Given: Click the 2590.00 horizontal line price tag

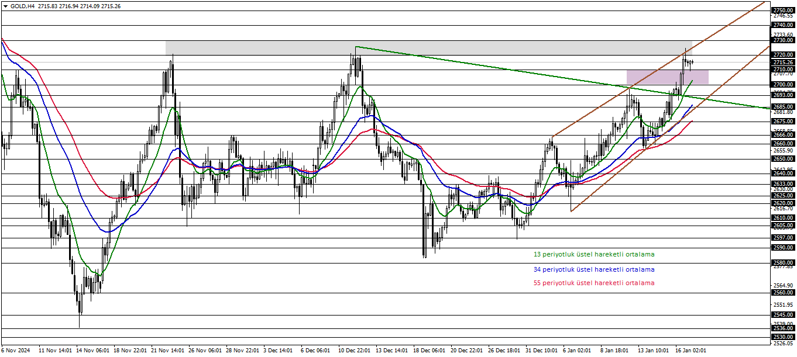Looking at the screenshot, I should coord(783,248).
